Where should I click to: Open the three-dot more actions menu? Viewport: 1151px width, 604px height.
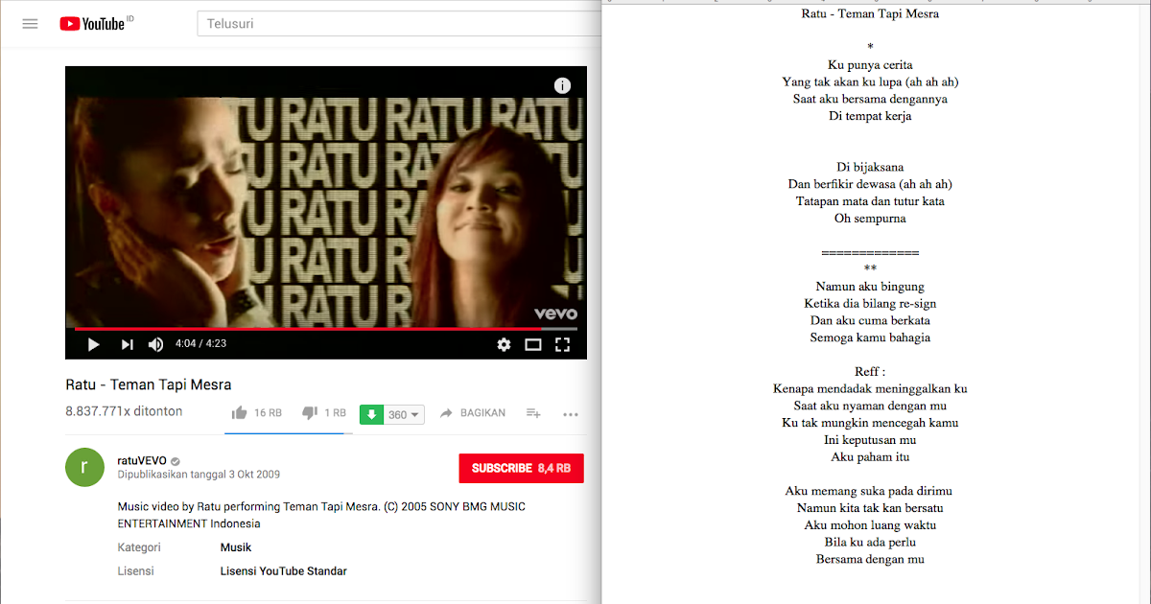[571, 414]
